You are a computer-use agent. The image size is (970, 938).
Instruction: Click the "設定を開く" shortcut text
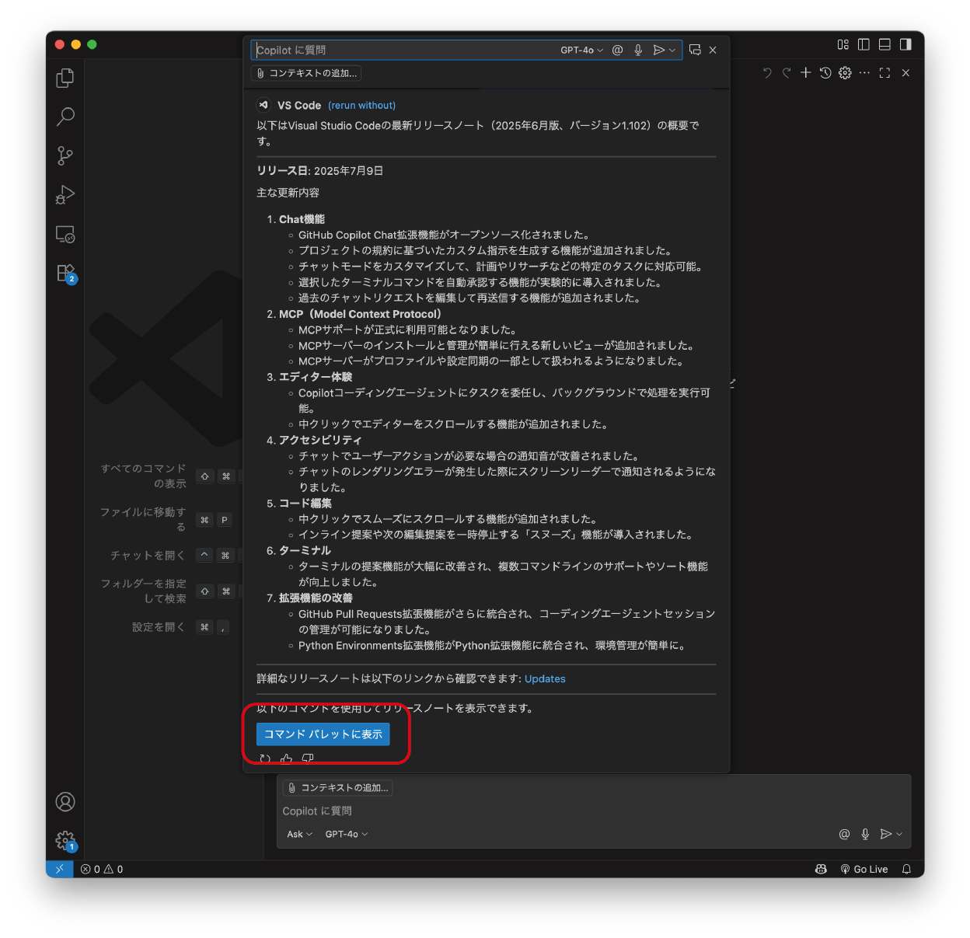(x=159, y=627)
